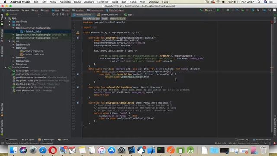
Task: Click the Debug app bug icon
Action: pos(228,10)
